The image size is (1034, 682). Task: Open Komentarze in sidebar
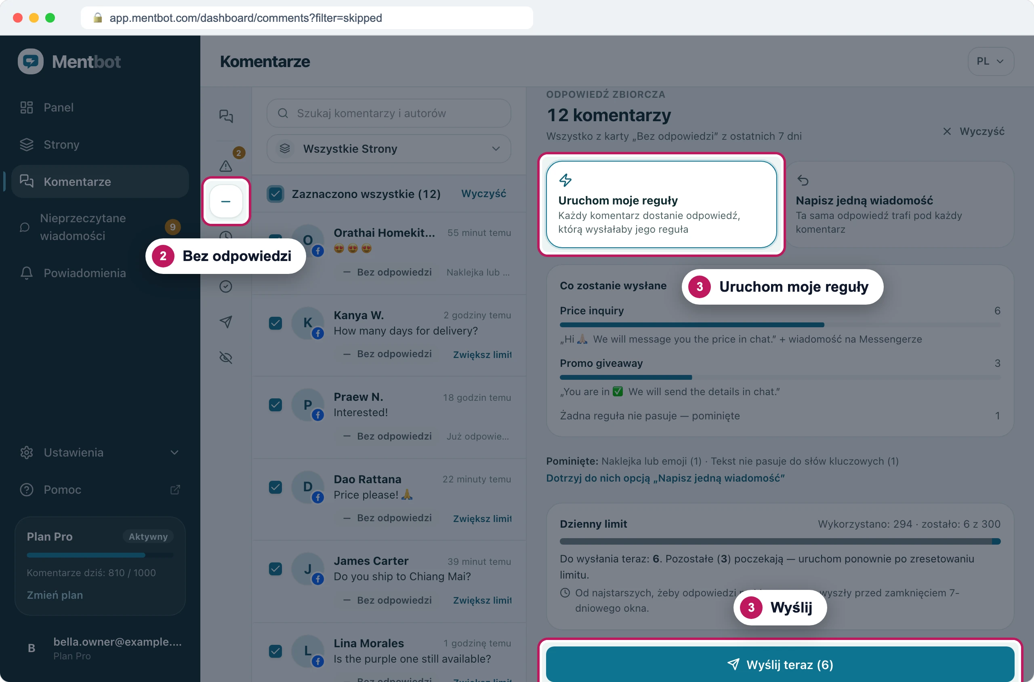coord(100,181)
